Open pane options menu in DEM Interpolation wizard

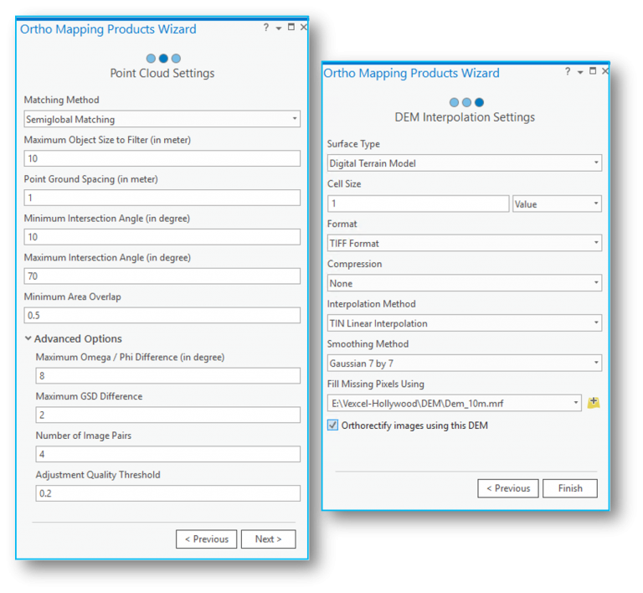point(580,72)
